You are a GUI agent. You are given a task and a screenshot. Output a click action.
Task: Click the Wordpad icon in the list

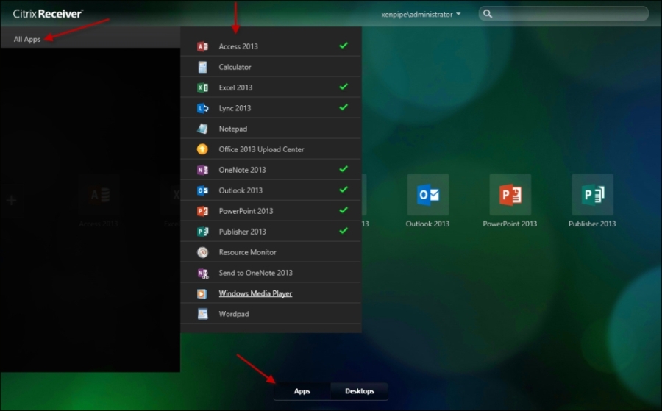[x=203, y=314]
